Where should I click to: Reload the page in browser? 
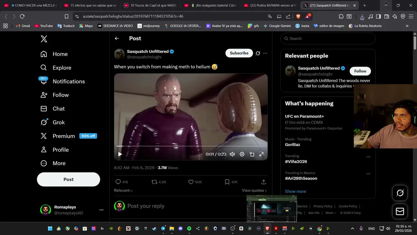pos(22,16)
